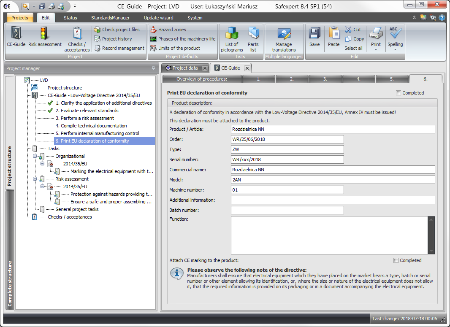Screen dimensions: 450x327
Task: Open the List of pictograms
Action: pyautogui.click(x=231, y=34)
